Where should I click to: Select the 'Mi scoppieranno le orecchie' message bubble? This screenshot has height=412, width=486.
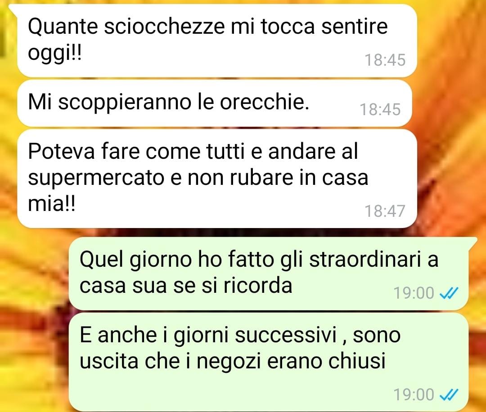click(215, 103)
